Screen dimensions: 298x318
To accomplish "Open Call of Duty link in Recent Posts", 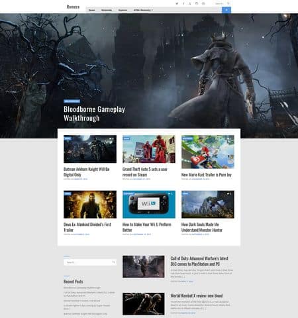I will (89, 294).
